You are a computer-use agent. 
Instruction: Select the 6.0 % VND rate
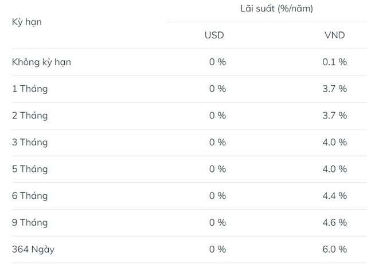pyautogui.click(x=334, y=249)
